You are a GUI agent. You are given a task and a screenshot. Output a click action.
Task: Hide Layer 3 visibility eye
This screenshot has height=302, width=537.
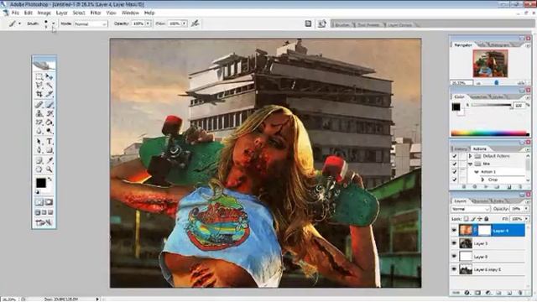click(x=454, y=243)
